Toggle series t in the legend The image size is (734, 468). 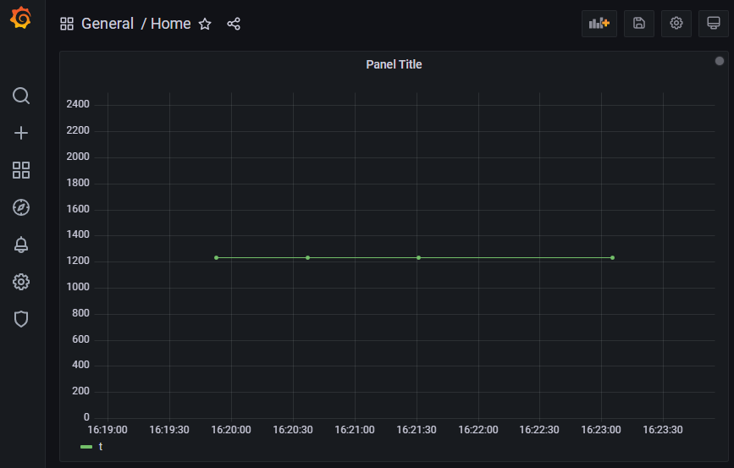[x=101, y=447]
